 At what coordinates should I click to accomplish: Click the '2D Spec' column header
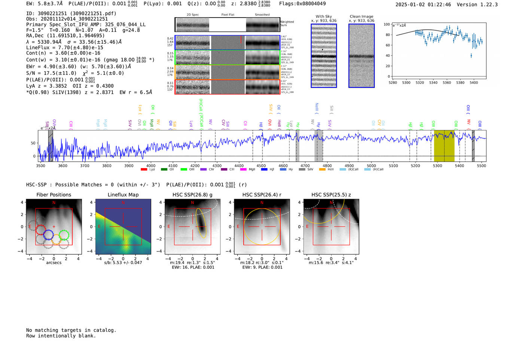pos(193,15)
